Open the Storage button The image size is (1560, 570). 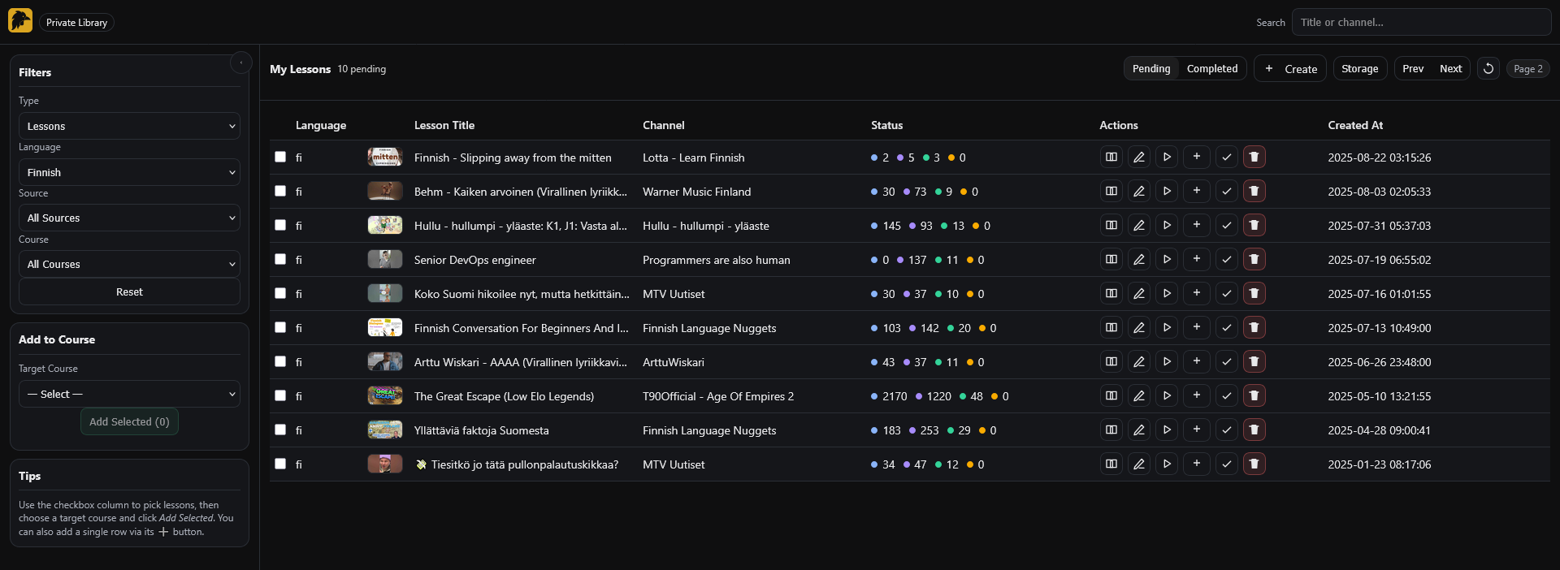coord(1360,69)
